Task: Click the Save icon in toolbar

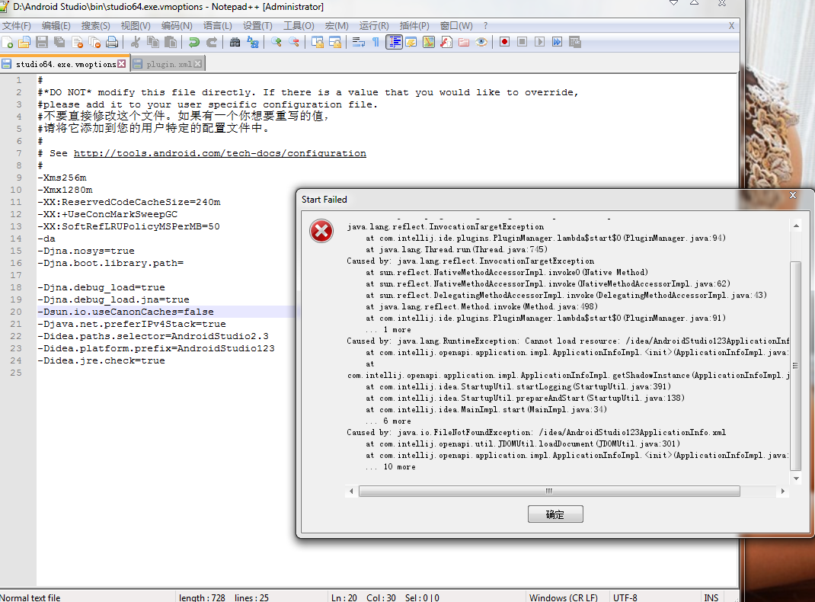Action: pos(42,42)
